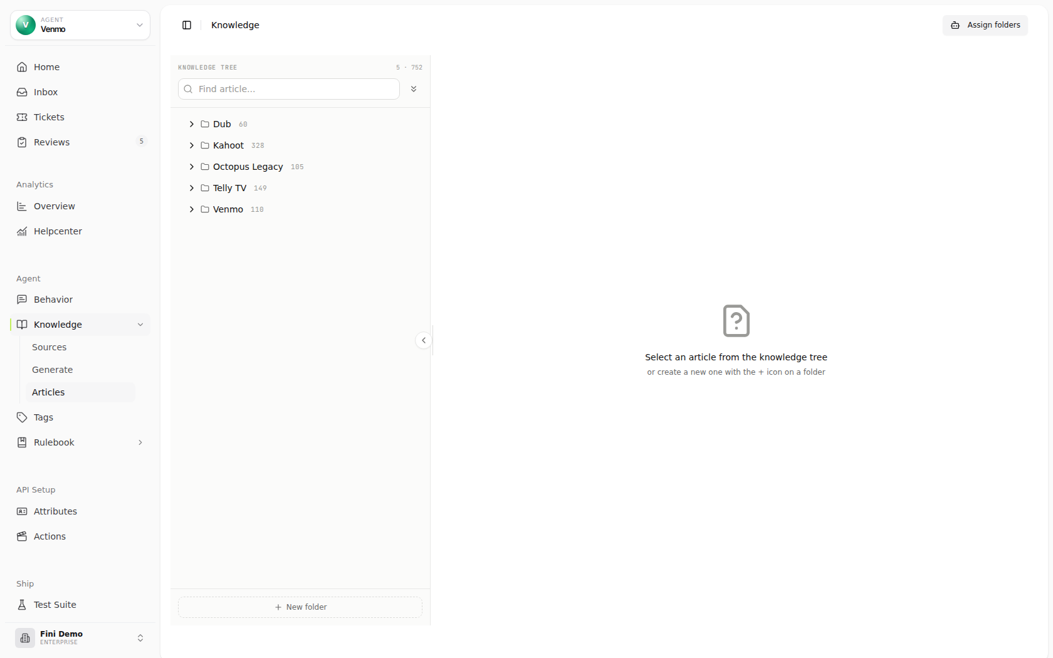The height and width of the screenshot is (658, 1053).
Task: Open the Actions page
Action: [80, 536]
